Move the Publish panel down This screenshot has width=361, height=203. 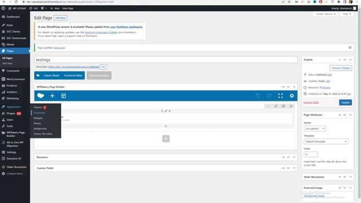345,60
